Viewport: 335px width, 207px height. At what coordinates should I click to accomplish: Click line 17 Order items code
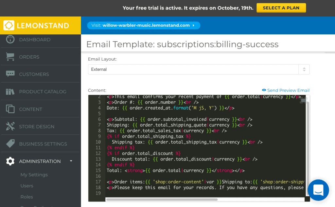(205, 182)
